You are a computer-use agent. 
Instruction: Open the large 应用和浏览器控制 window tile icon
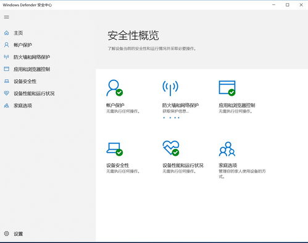[227, 88]
